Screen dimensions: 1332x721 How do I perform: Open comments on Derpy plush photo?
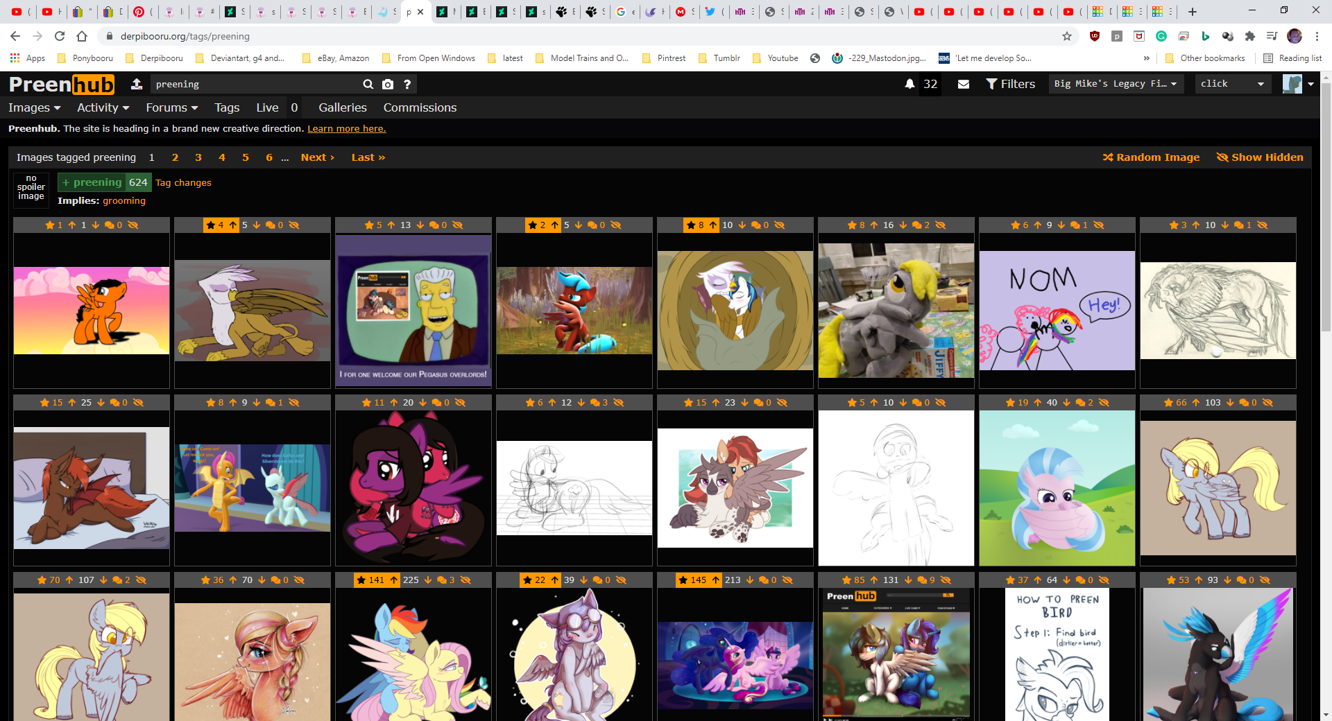pos(921,225)
